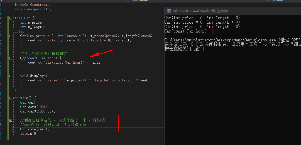Click red-boxed Car(const Car &car) console output
The image size is (301, 145).
[185, 31]
